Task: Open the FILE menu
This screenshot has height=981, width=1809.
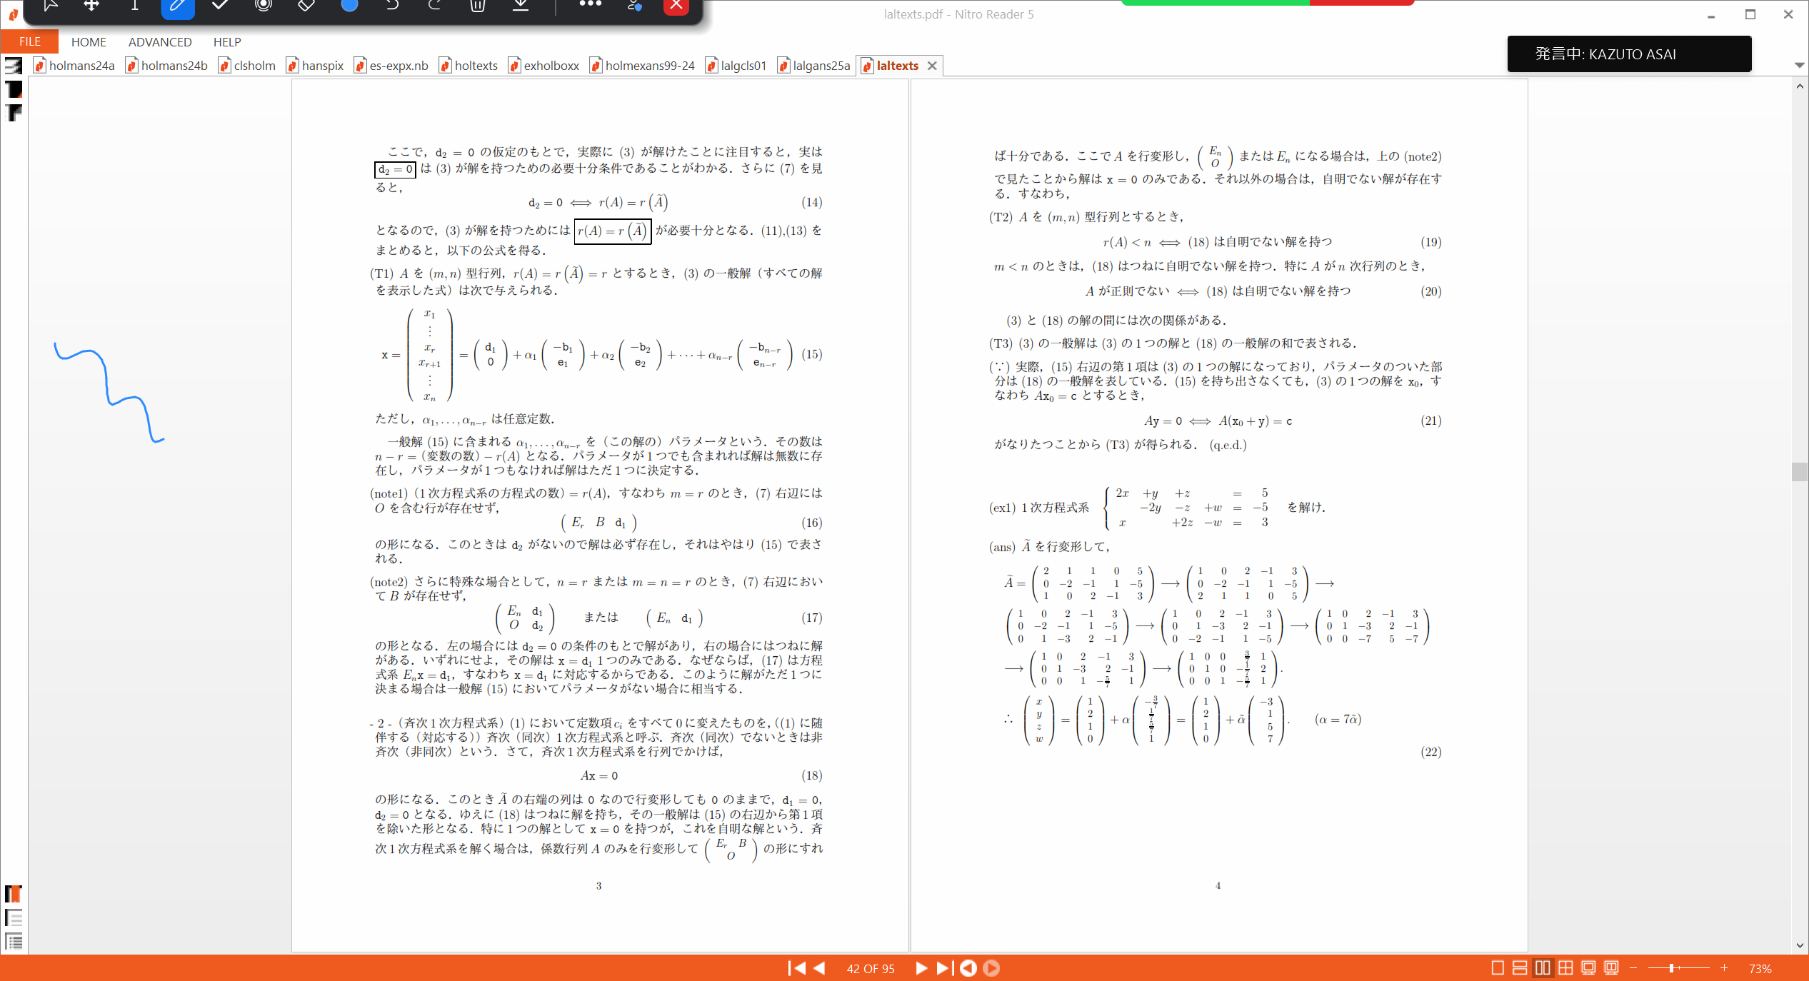Action: pos(30,41)
